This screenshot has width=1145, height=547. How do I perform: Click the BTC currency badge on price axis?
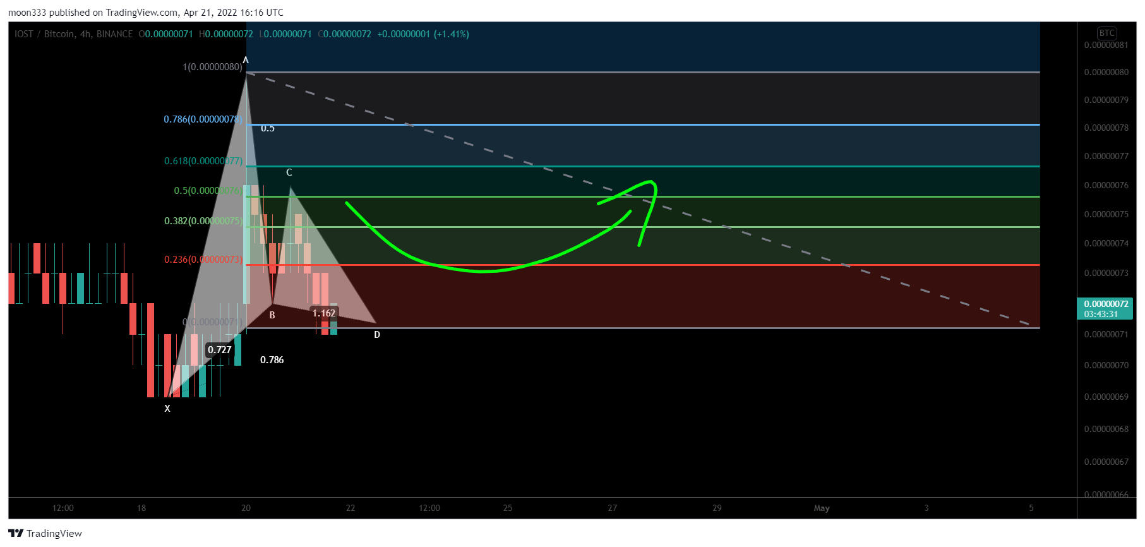tap(1106, 33)
